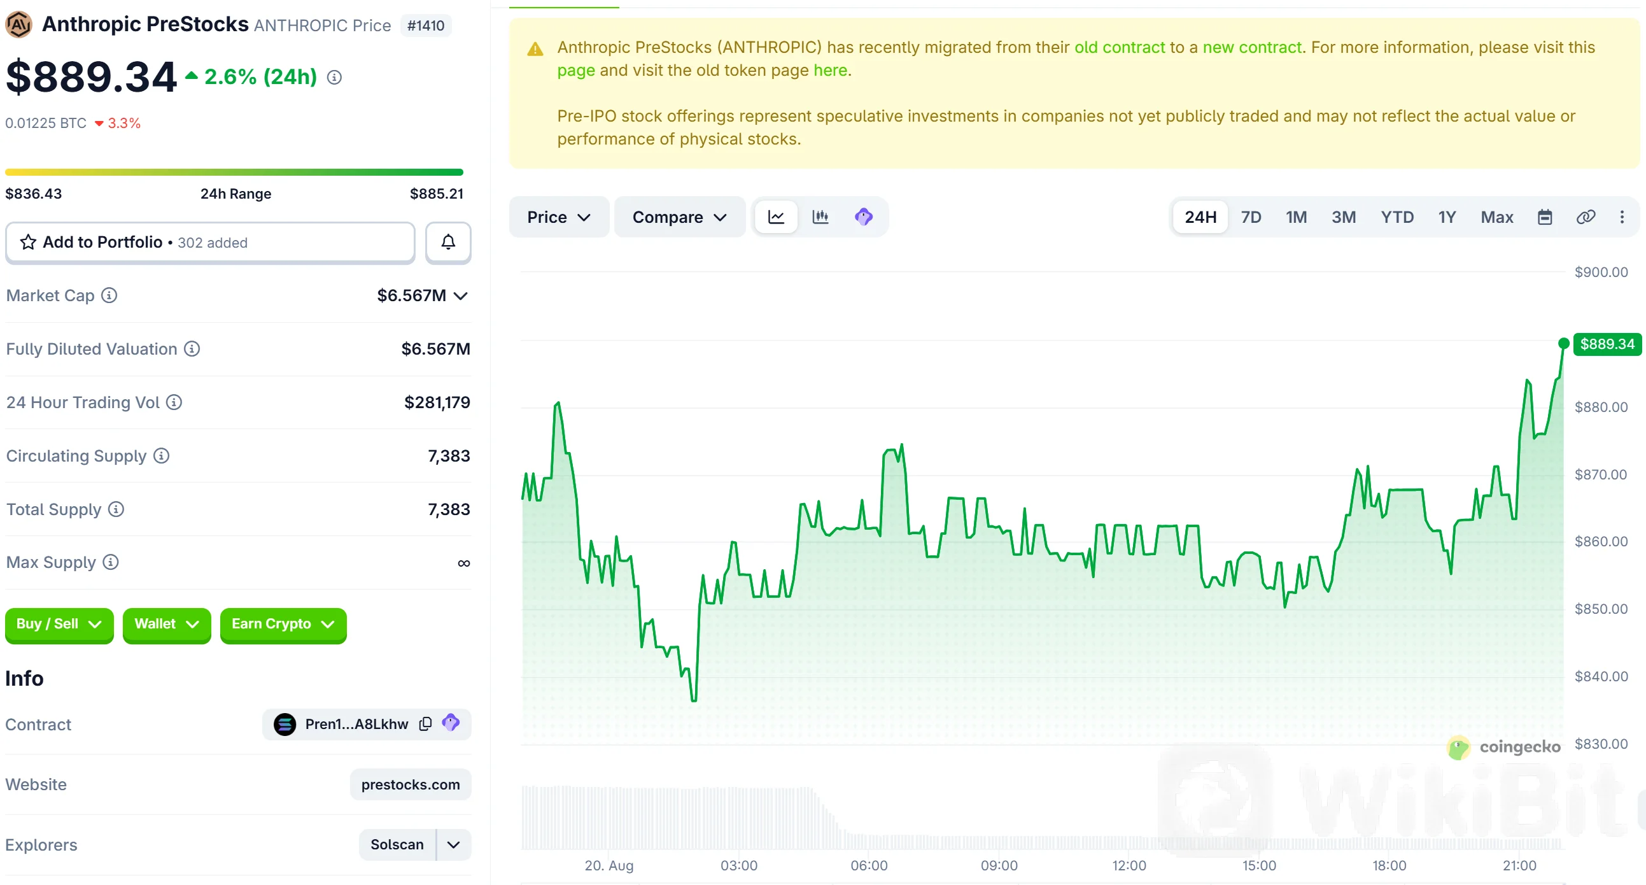Open Solscan explorer link
The image size is (1646, 885).
pos(397,845)
